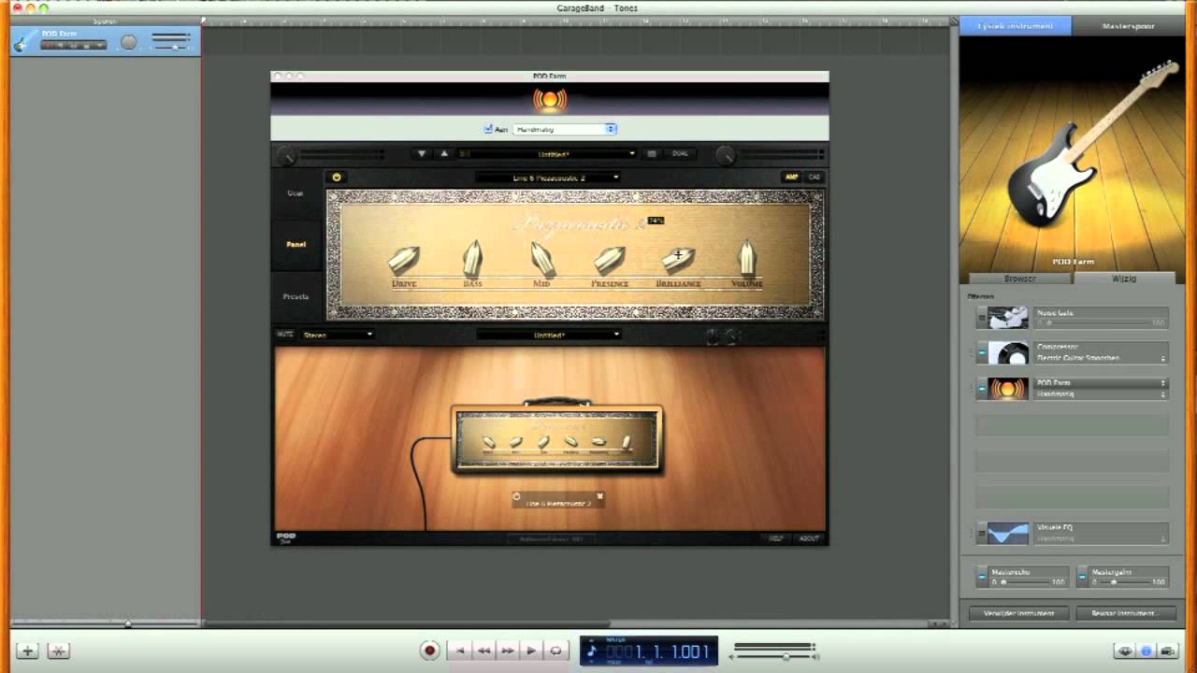Open the Visuele EQ preset dropdown

(x=1102, y=538)
